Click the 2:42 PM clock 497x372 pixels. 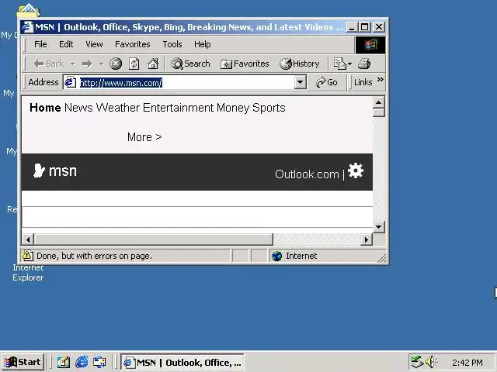pyautogui.click(x=467, y=362)
